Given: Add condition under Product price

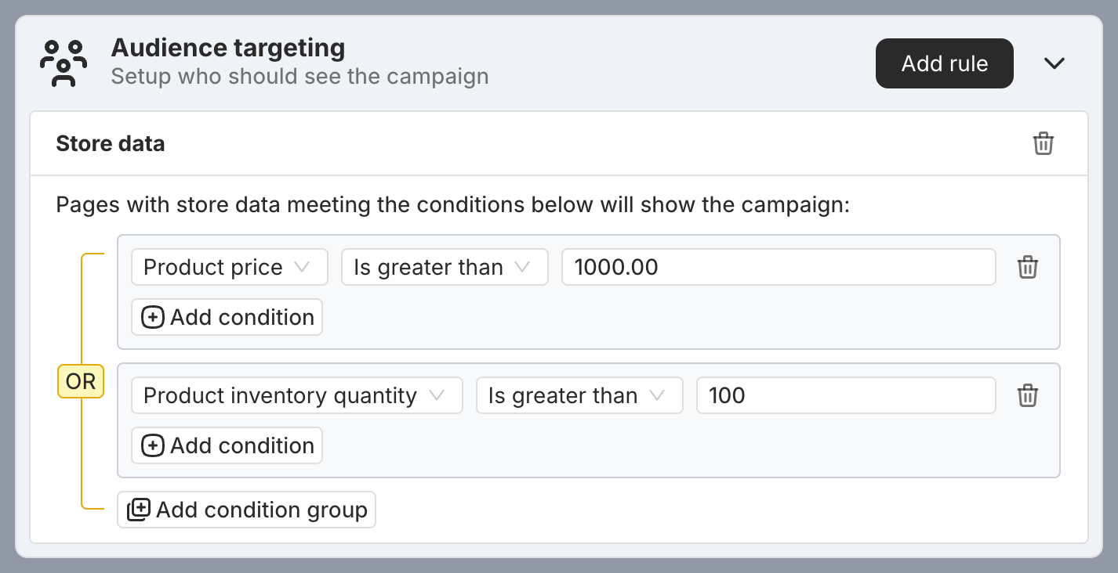Looking at the screenshot, I should click(227, 317).
